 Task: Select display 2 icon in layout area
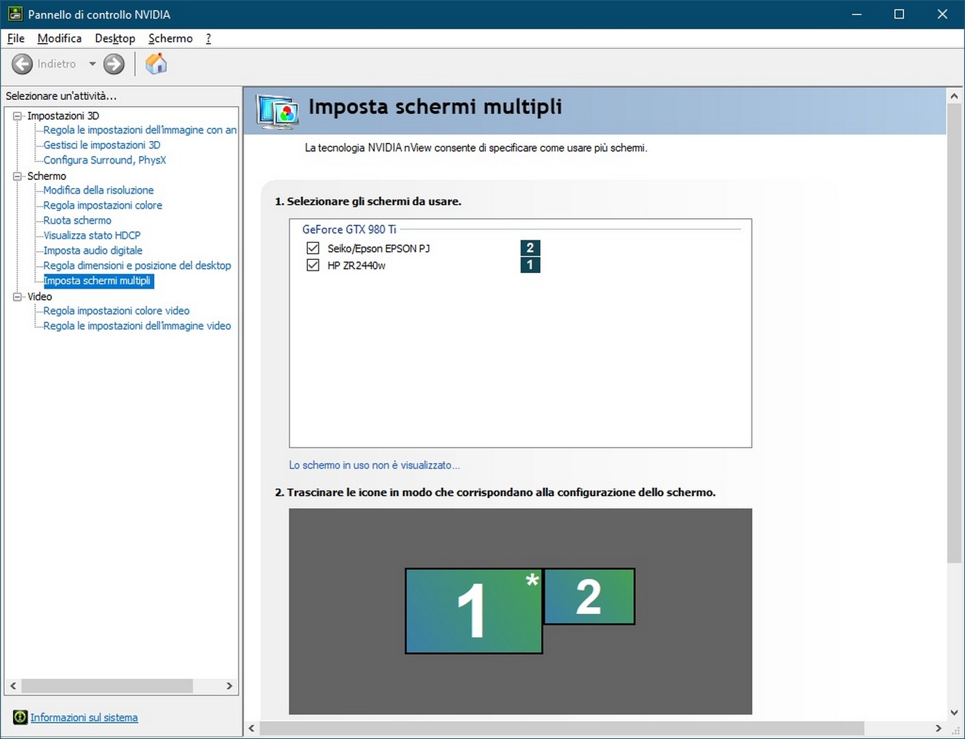tap(589, 597)
